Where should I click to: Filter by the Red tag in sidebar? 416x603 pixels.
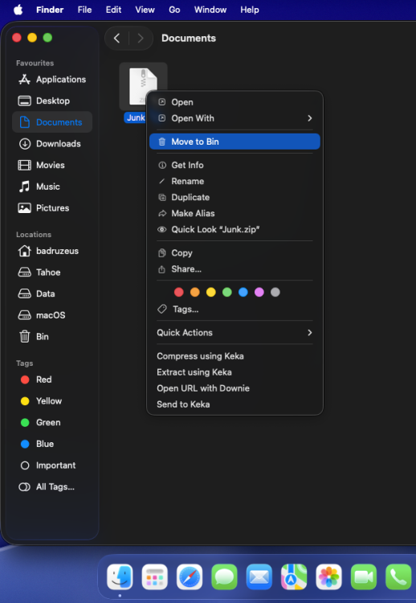pyautogui.click(x=52, y=379)
